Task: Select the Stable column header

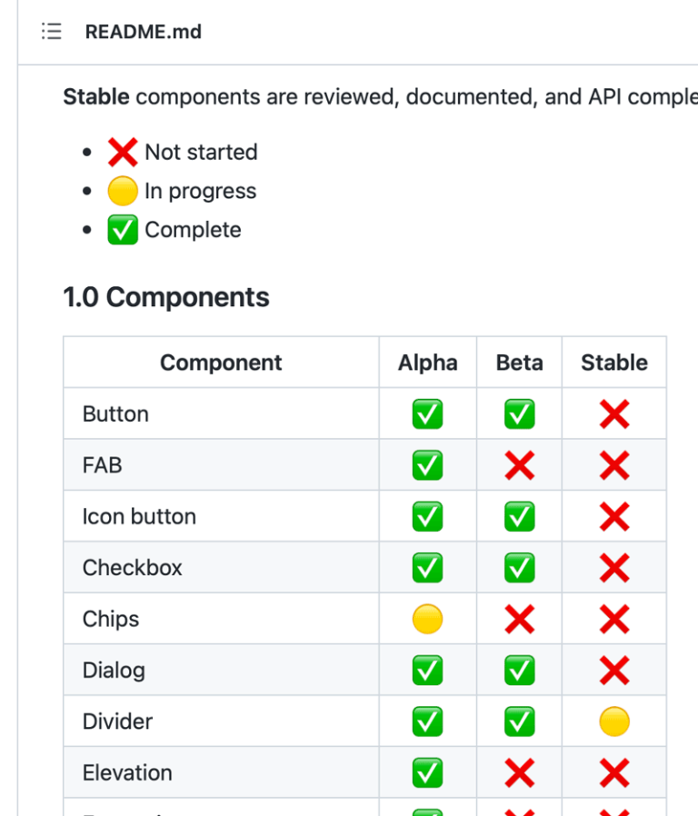Action: pyautogui.click(x=614, y=363)
